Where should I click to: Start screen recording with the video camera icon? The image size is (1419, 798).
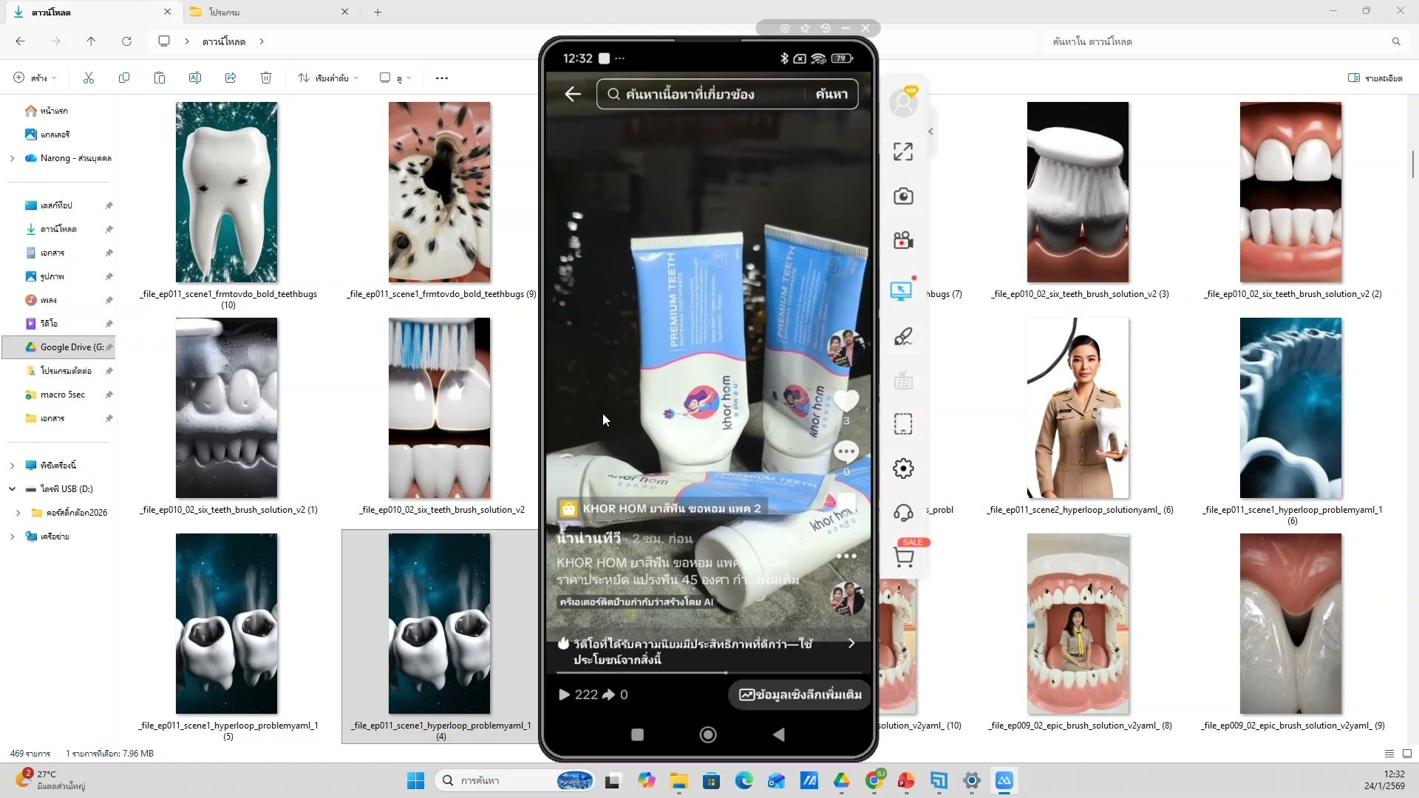[902, 240]
